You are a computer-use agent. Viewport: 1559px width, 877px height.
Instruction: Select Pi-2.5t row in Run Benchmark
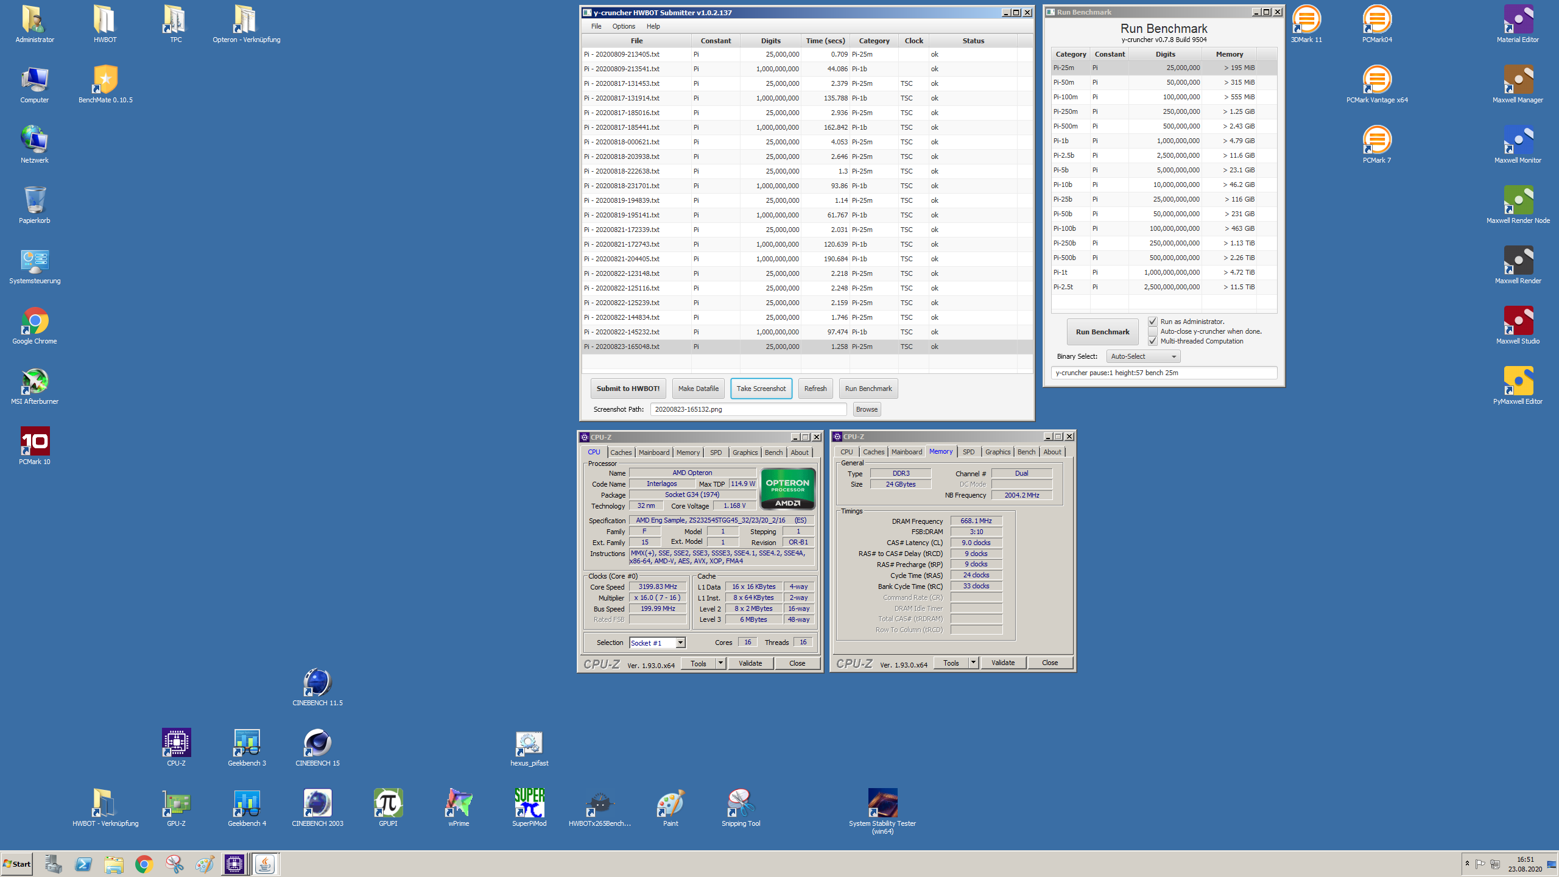(x=1164, y=287)
